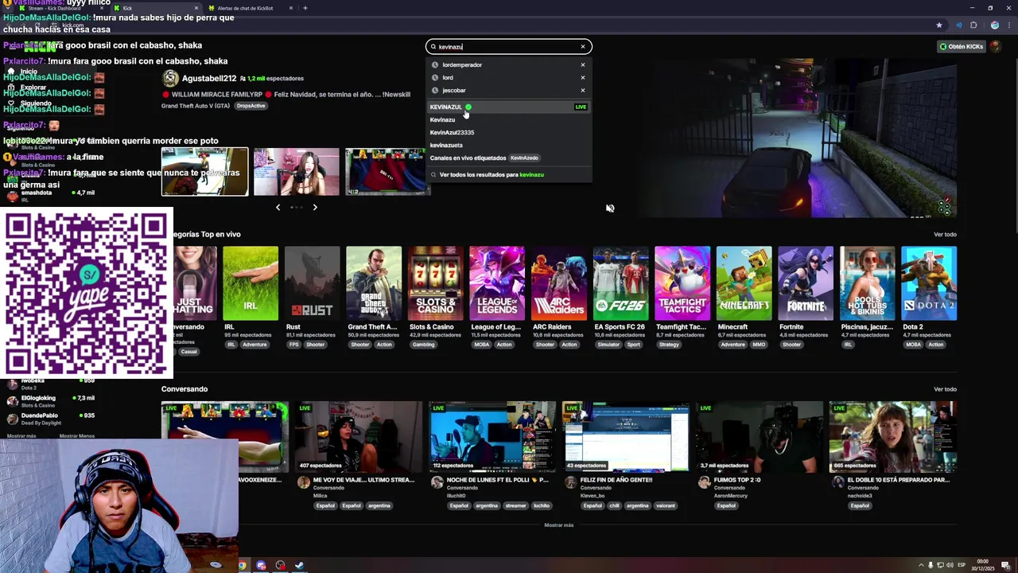1018x573 pixels.
Task: Click the Obtén KICKs button
Action: [x=962, y=46]
